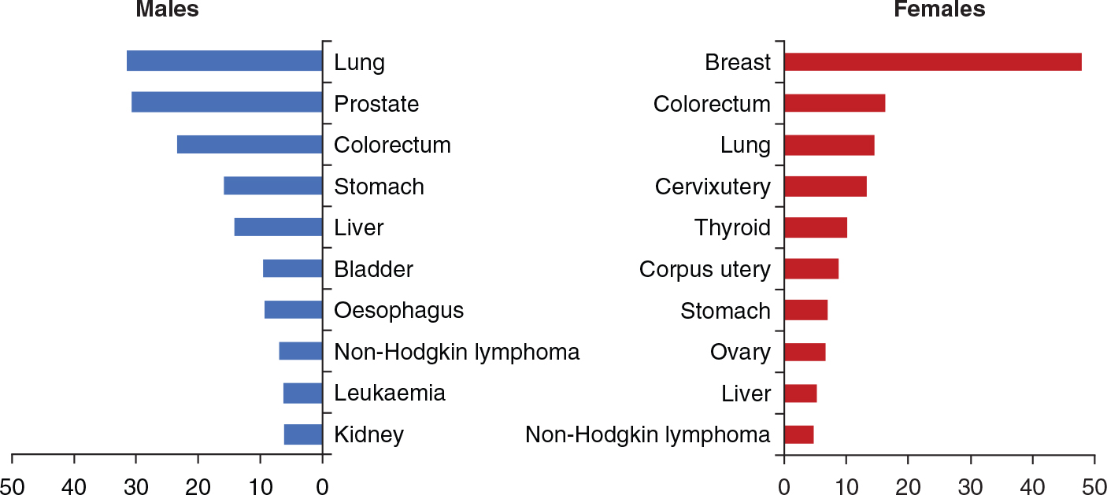The height and width of the screenshot is (495, 1107).
Task: Select the red Ovary bar
Action: pos(805,352)
